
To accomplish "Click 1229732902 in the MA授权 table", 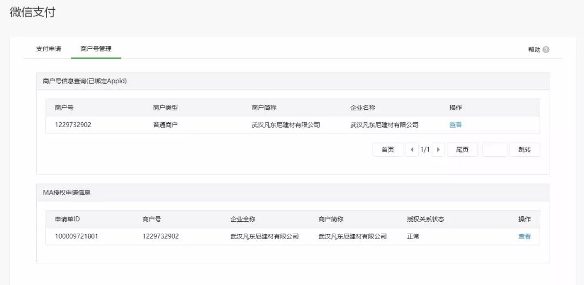I will point(161,236).
